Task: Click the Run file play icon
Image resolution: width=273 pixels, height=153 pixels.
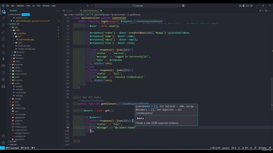Action: [x=260, y=11]
